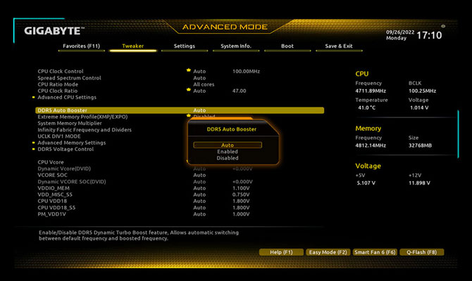Choose Disabled in DDR5 Auto Booster popup
The width and height of the screenshot is (472, 281).
click(x=228, y=158)
